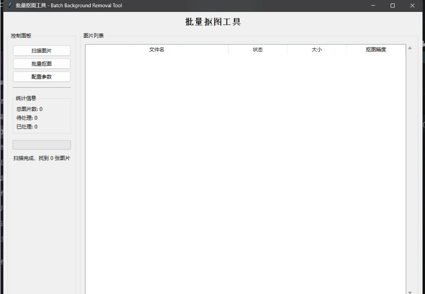Click the 抠图精度 column header
Viewport: 425px width, 294px height.
pyautogui.click(x=376, y=50)
